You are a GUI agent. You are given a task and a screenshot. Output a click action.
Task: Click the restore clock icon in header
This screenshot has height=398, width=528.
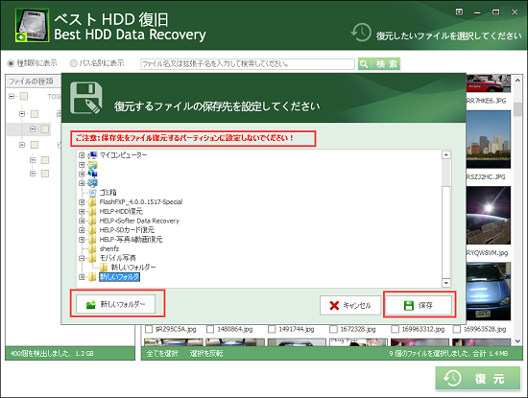coord(361,33)
